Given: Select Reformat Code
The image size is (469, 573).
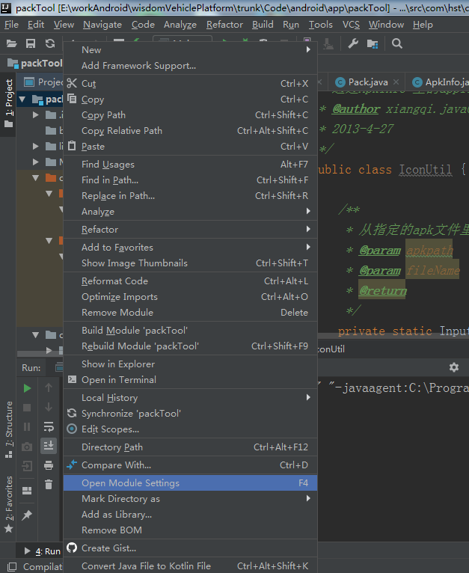Looking at the screenshot, I should (x=190, y=281).
